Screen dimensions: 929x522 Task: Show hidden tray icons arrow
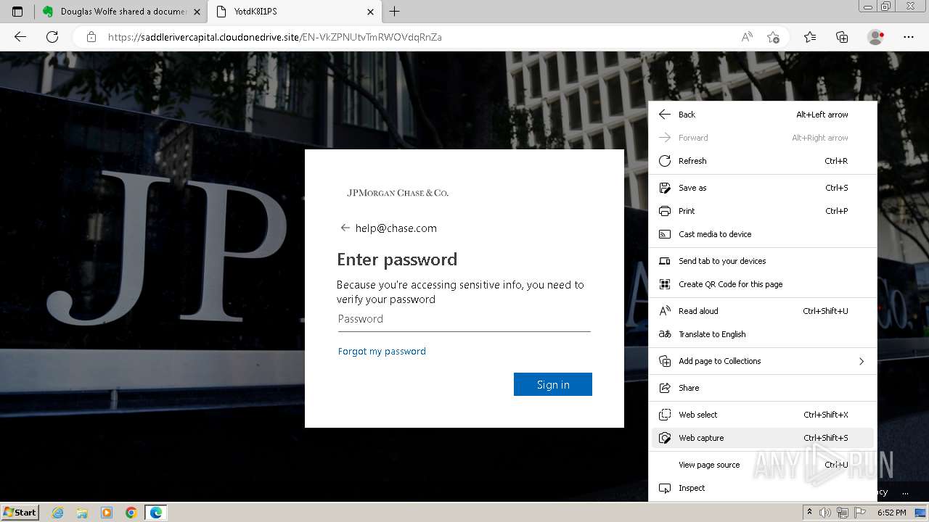(810, 513)
